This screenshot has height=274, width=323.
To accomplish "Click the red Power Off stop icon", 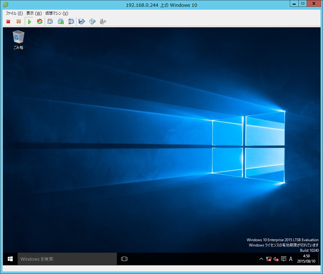I will (8, 21).
